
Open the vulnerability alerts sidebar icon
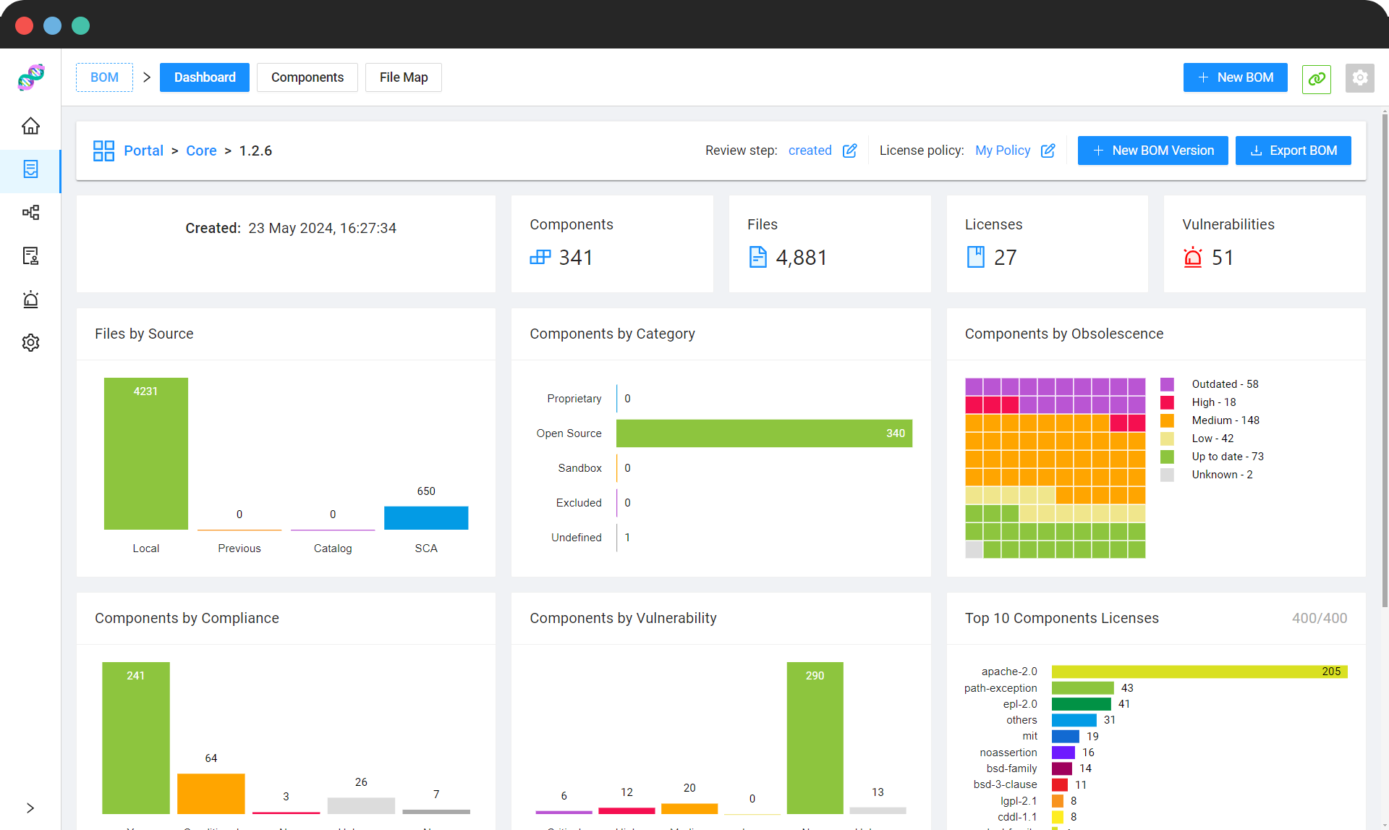[30, 300]
